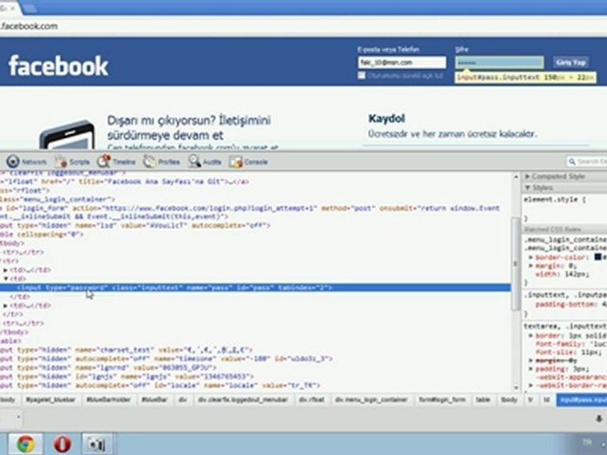Screen dimensions: 607x455
Task: Click #pagelet_bluebar in breadcrumb bar
Action: tap(51, 399)
